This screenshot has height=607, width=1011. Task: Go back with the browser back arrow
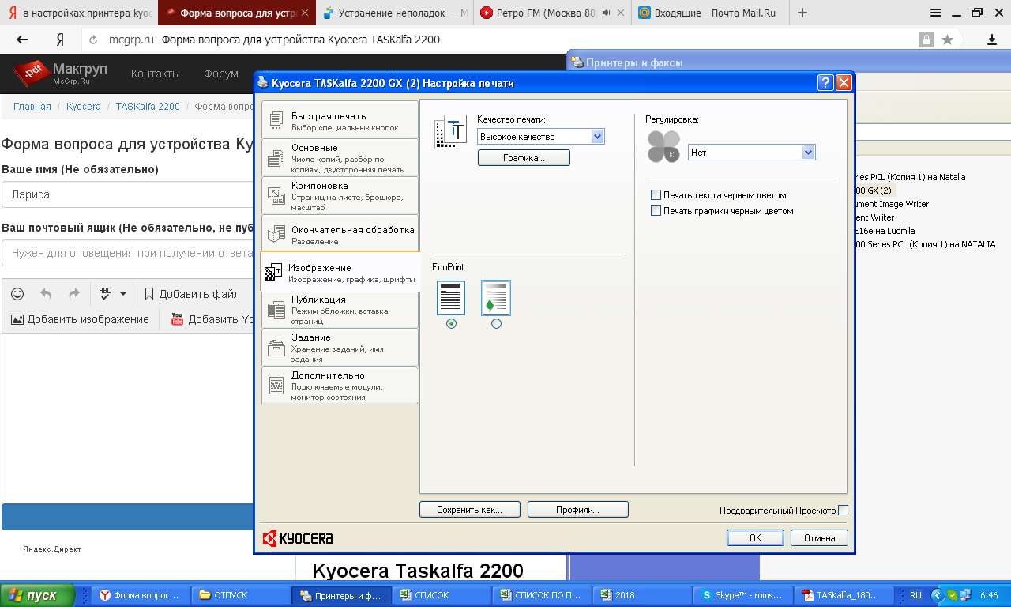[x=22, y=40]
